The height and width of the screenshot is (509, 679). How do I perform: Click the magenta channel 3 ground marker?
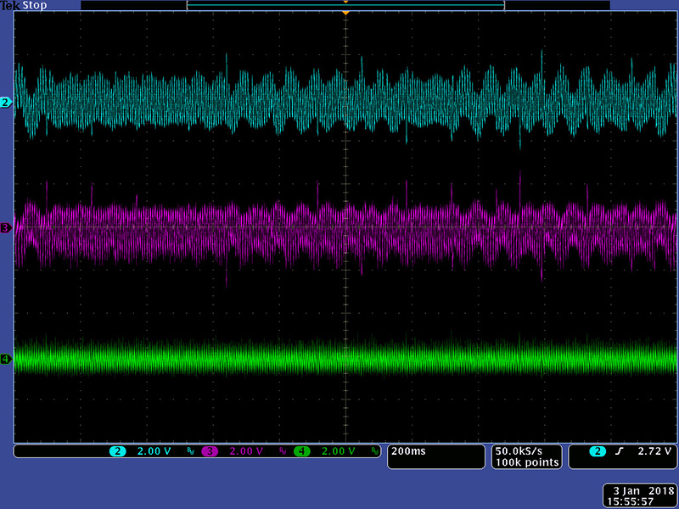tap(6, 228)
